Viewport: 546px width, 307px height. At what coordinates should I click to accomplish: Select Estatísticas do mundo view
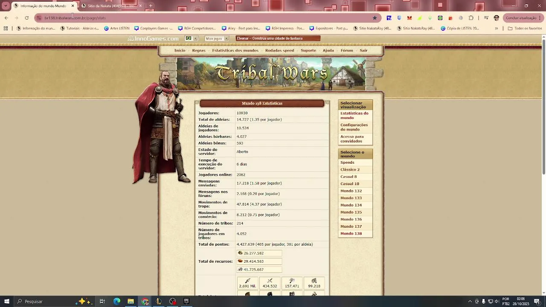click(x=354, y=116)
